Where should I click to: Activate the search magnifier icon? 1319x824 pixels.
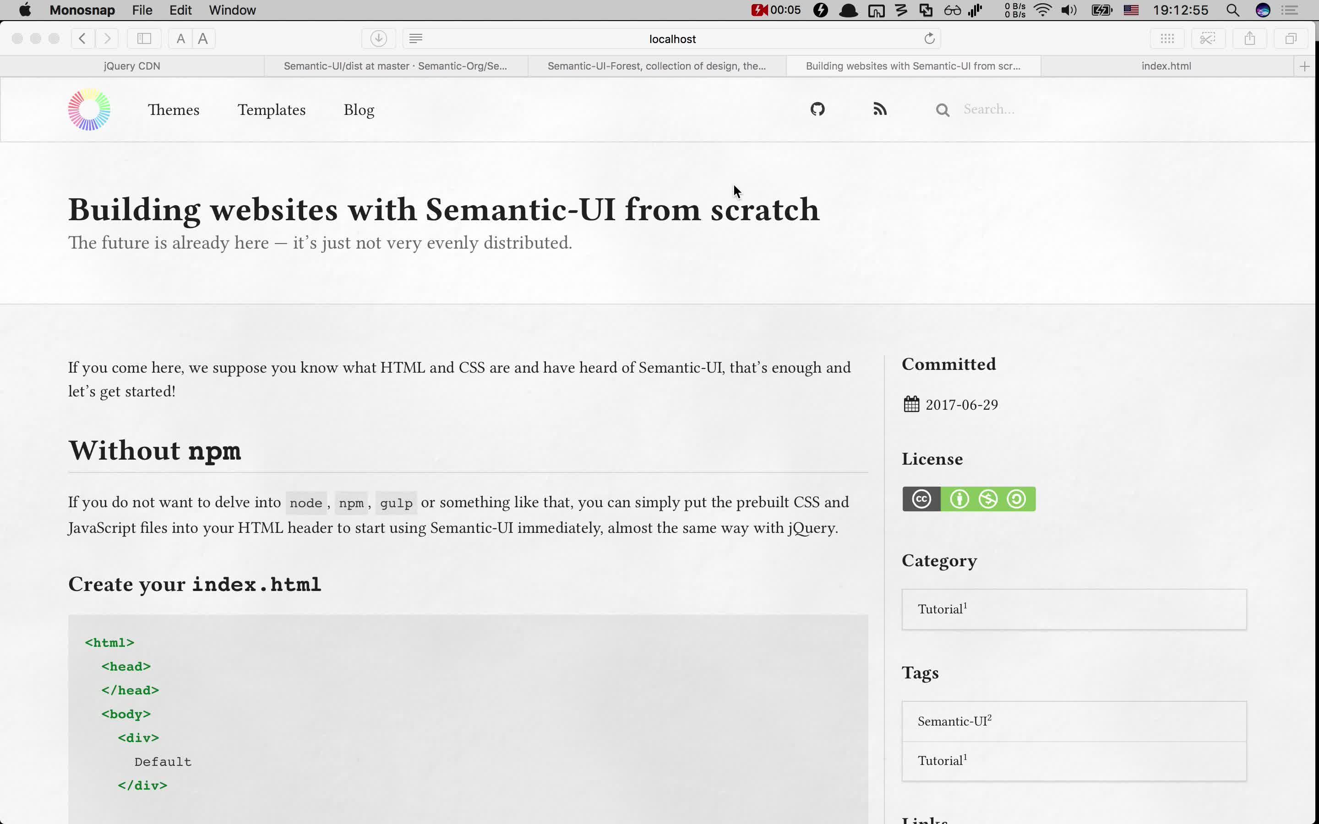pos(943,109)
